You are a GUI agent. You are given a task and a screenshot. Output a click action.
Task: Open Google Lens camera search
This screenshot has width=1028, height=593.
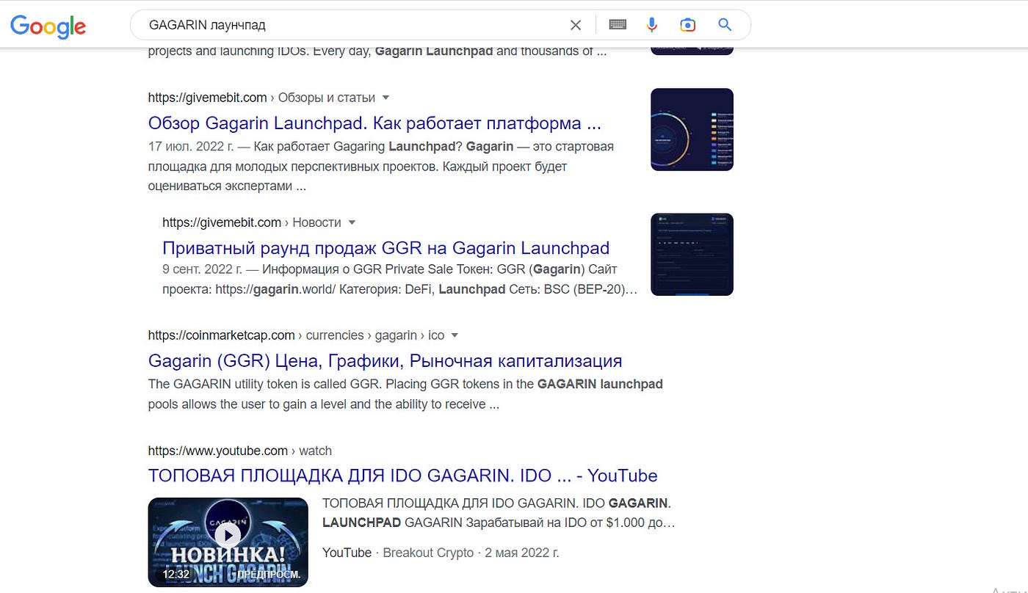[687, 24]
